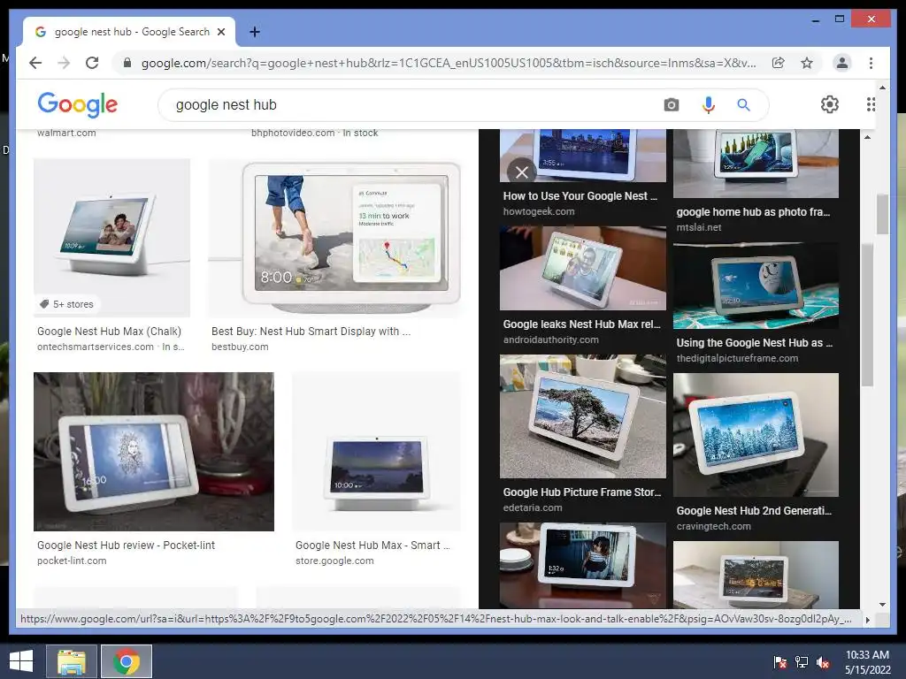
Task: Click the 5+ stores tag
Action: tap(66, 304)
